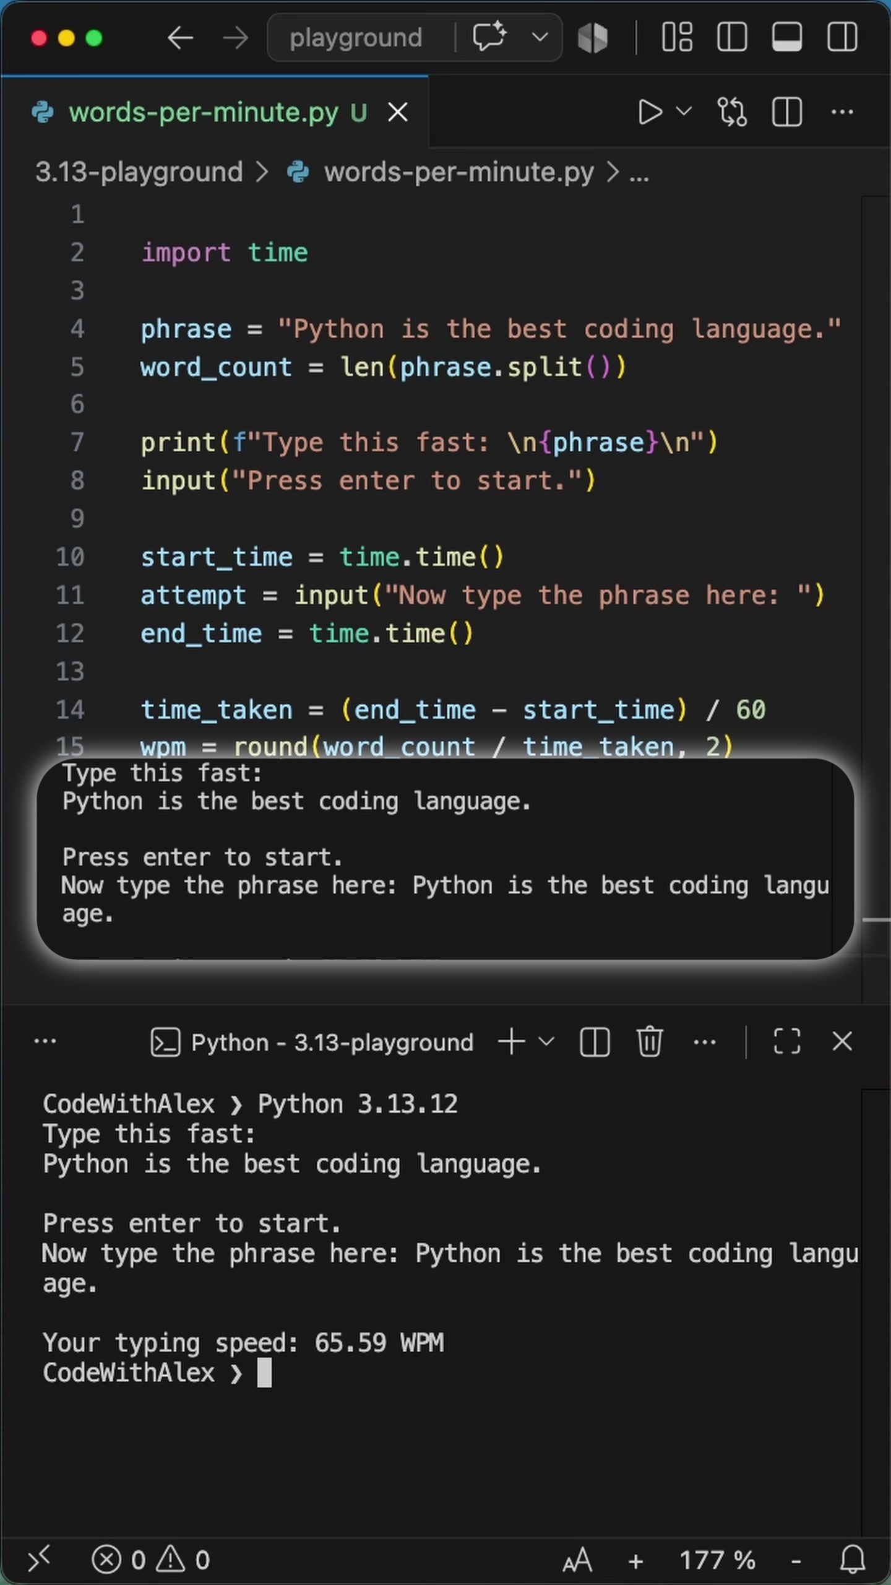Select the Python - 3.13-playground terminal

coord(312,1043)
